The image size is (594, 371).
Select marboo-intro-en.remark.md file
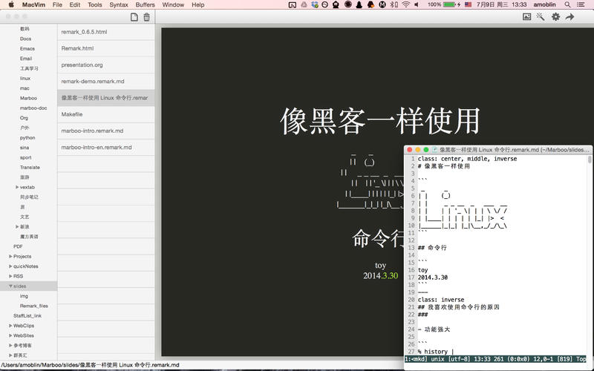(x=106, y=147)
